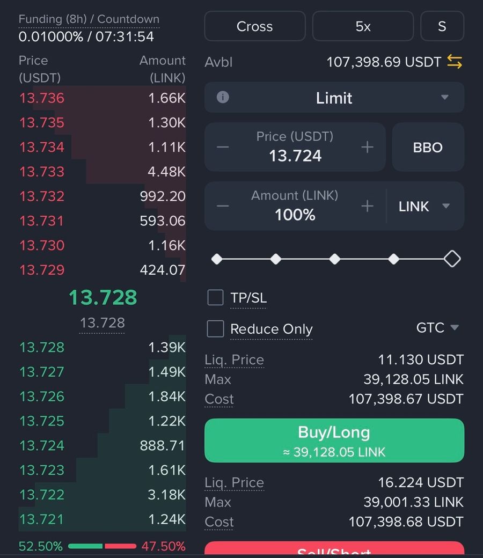Viewport: 483px width, 558px height.
Task: Open the 5x leverage selector
Action: click(363, 26)
